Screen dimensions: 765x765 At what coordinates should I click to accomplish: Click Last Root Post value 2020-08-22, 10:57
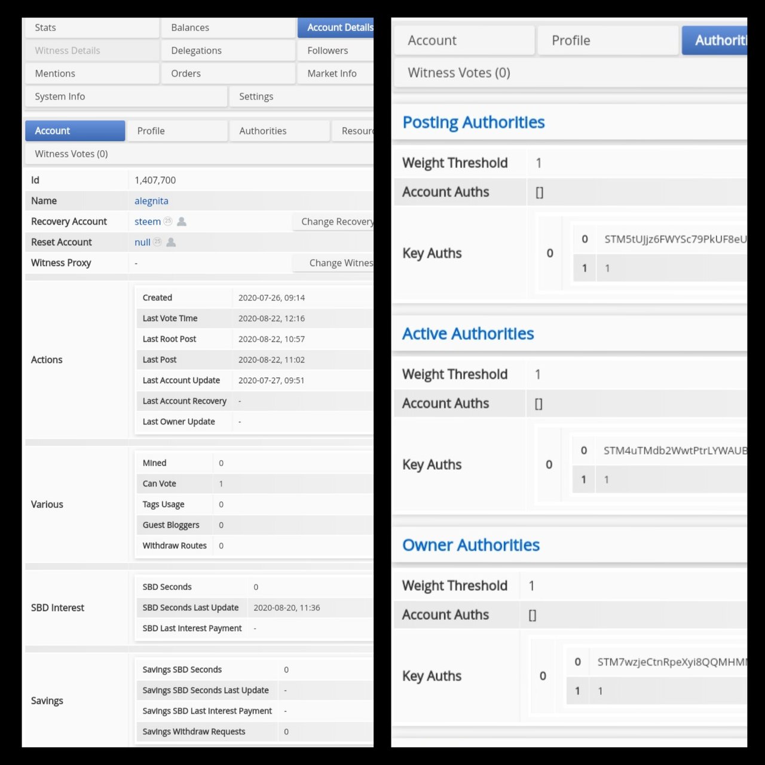(271, 339)
